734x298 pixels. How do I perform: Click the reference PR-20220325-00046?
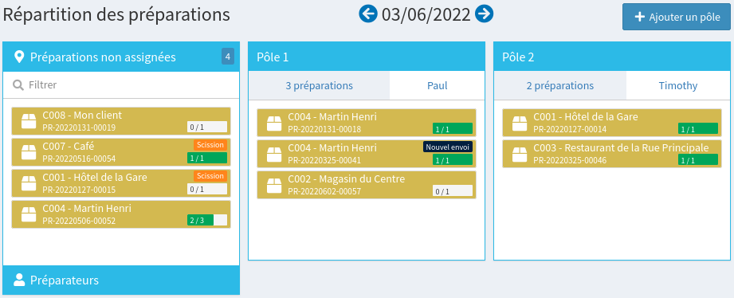tap(570, 160)
